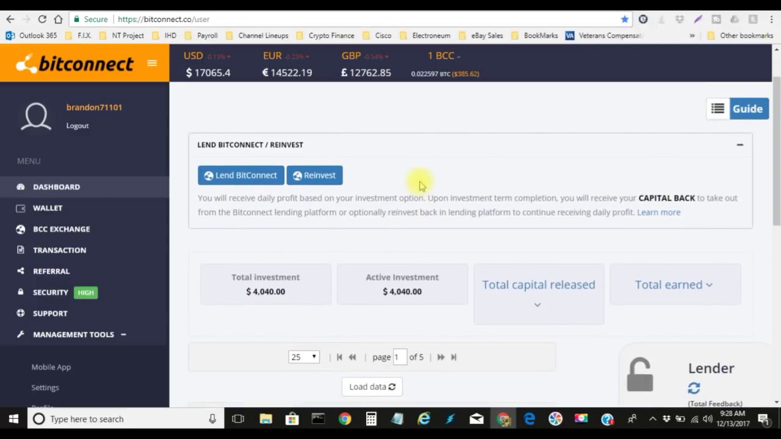Bookmark page with the star icon
The width and height of the screenshot is (781, 439).
[624, 19]
